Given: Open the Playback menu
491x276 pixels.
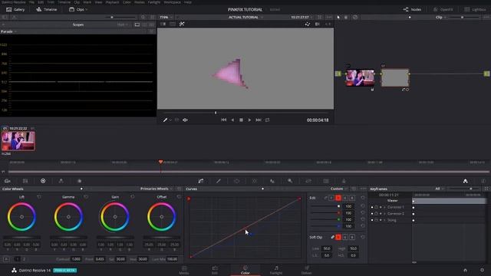Looking at the screenshot, I should [112, 2].
